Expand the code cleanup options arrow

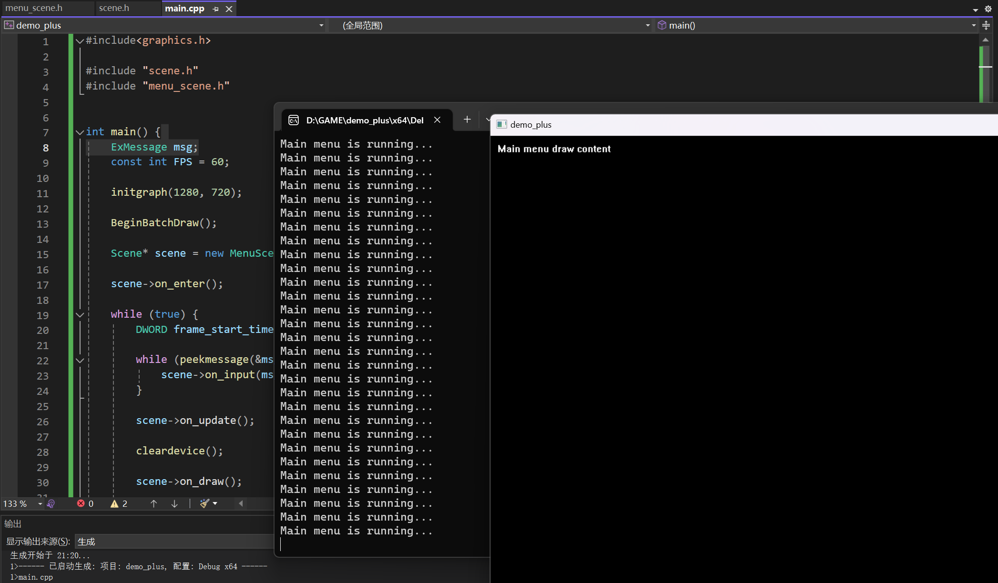pos(215,503)
